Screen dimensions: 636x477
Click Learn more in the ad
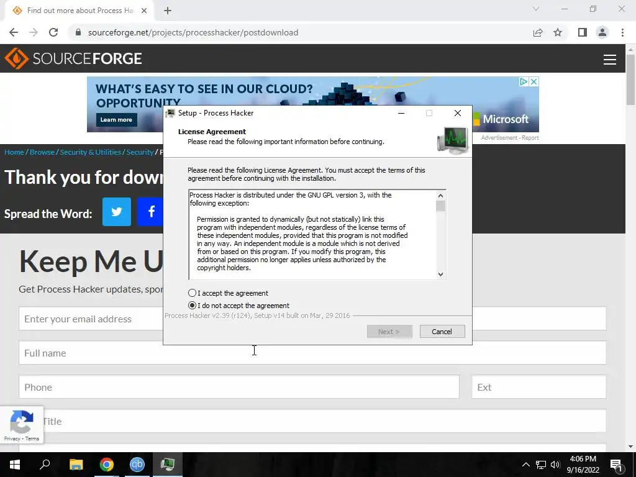click(x=116, y=120)
